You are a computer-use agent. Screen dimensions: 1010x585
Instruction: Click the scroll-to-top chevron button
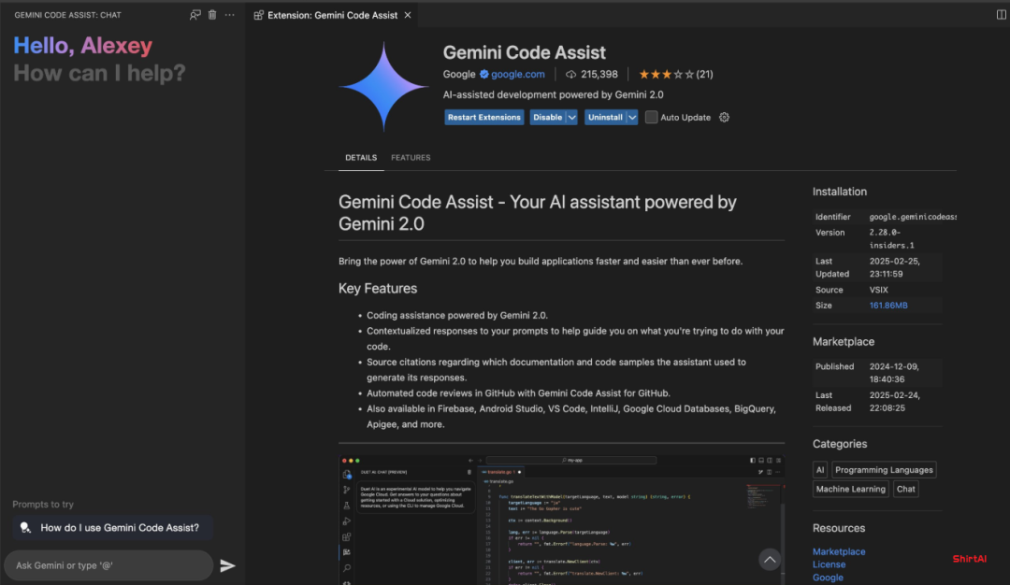770,560
